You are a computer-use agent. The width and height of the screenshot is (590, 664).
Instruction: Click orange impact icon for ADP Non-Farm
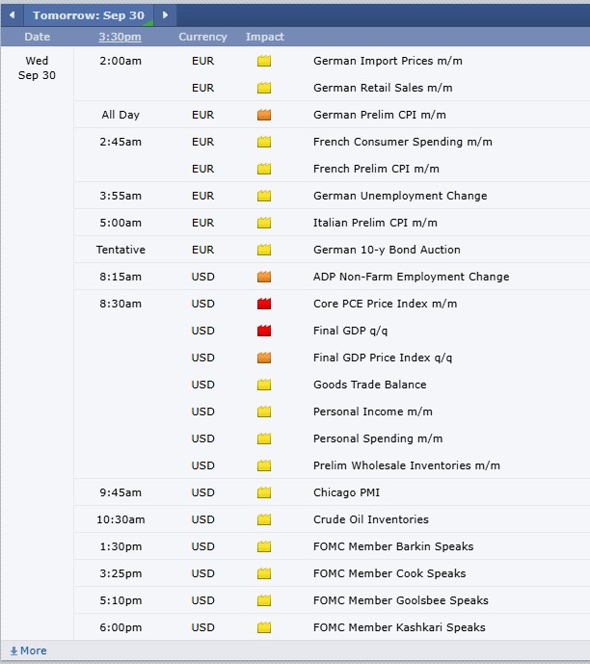click(x=264, y=277)
